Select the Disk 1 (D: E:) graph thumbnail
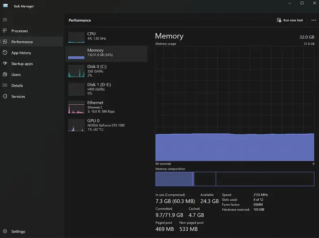Viewport: 319px width, 238px height. (76, 89)
